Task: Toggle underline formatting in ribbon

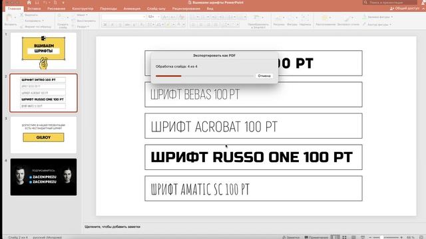Action: pyautogui.click(x=120, y=25)
